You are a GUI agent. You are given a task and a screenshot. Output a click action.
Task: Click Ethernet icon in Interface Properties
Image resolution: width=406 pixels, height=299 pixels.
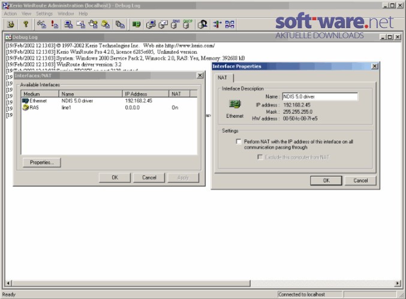click(235, 104)
